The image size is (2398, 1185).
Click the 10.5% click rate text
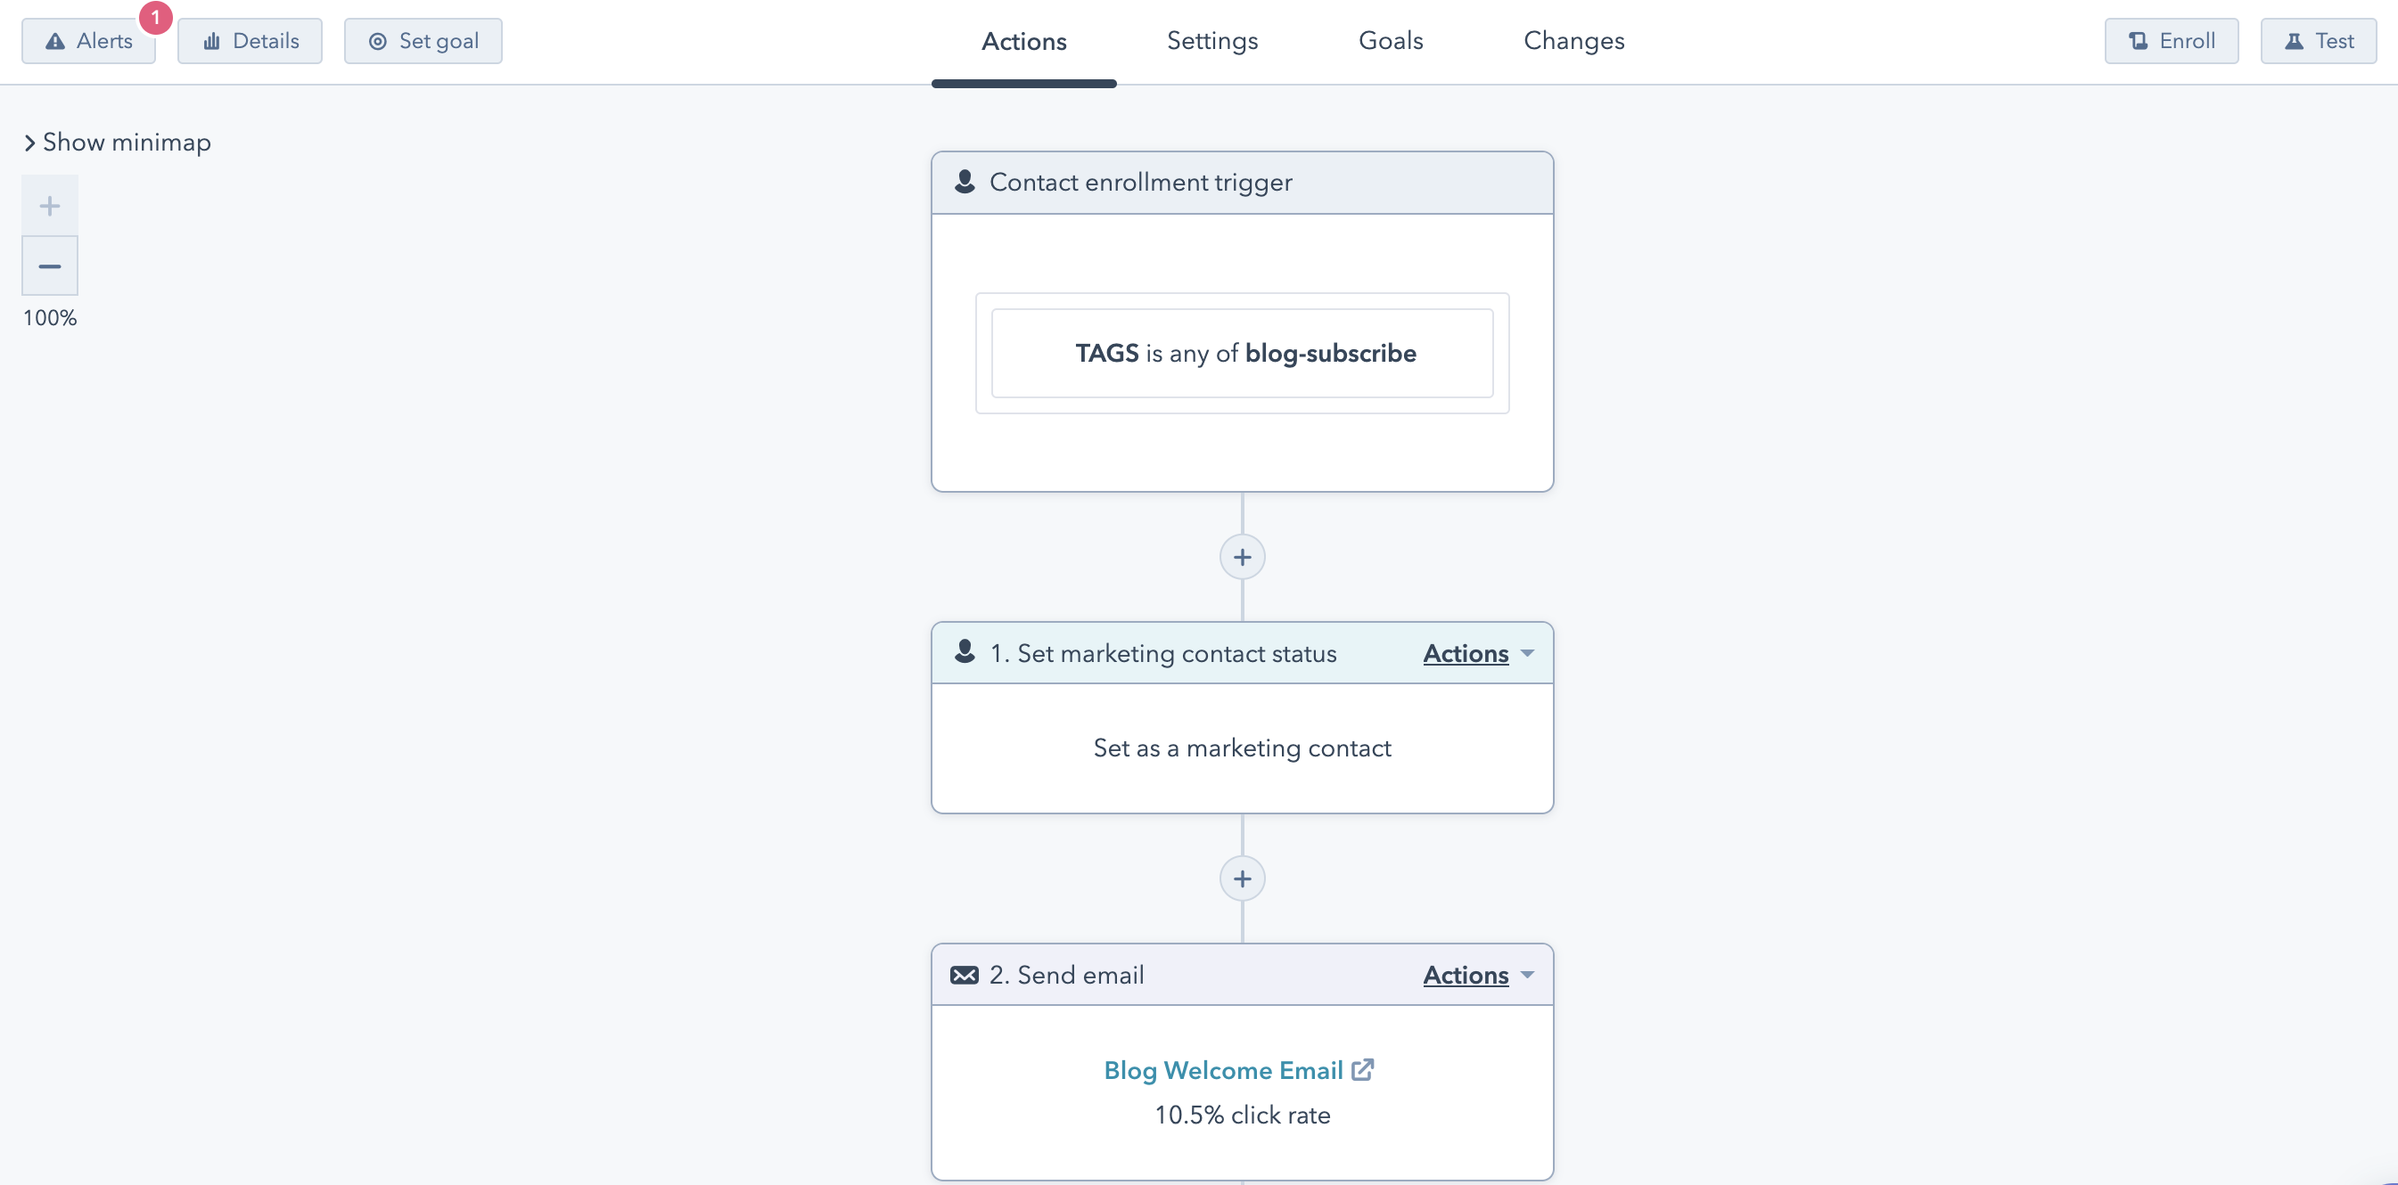1242,1116
